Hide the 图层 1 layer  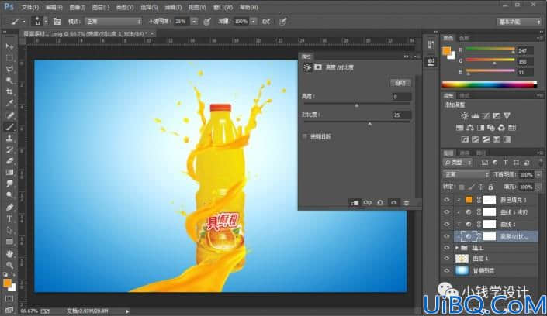click(447, 259)
